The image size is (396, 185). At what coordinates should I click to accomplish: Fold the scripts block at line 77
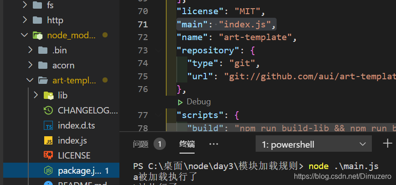tap(158, 115)
